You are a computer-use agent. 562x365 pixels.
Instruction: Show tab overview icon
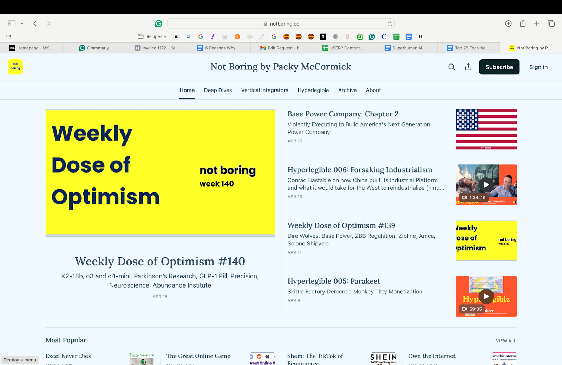(551, 23)
